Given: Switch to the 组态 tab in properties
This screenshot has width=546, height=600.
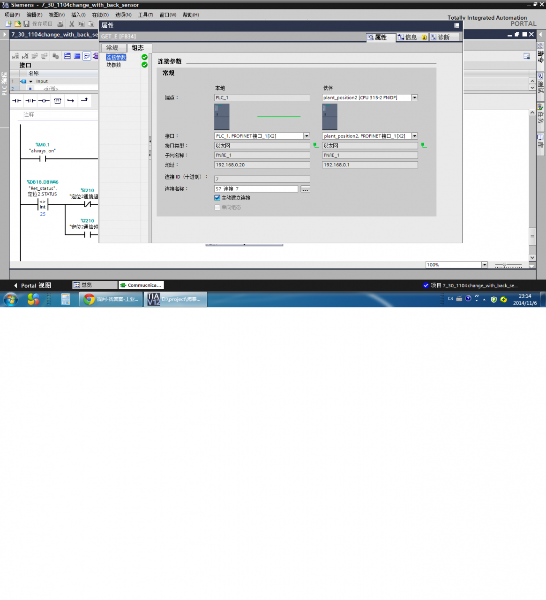Looking at the screenshot, I should point(139,48).
